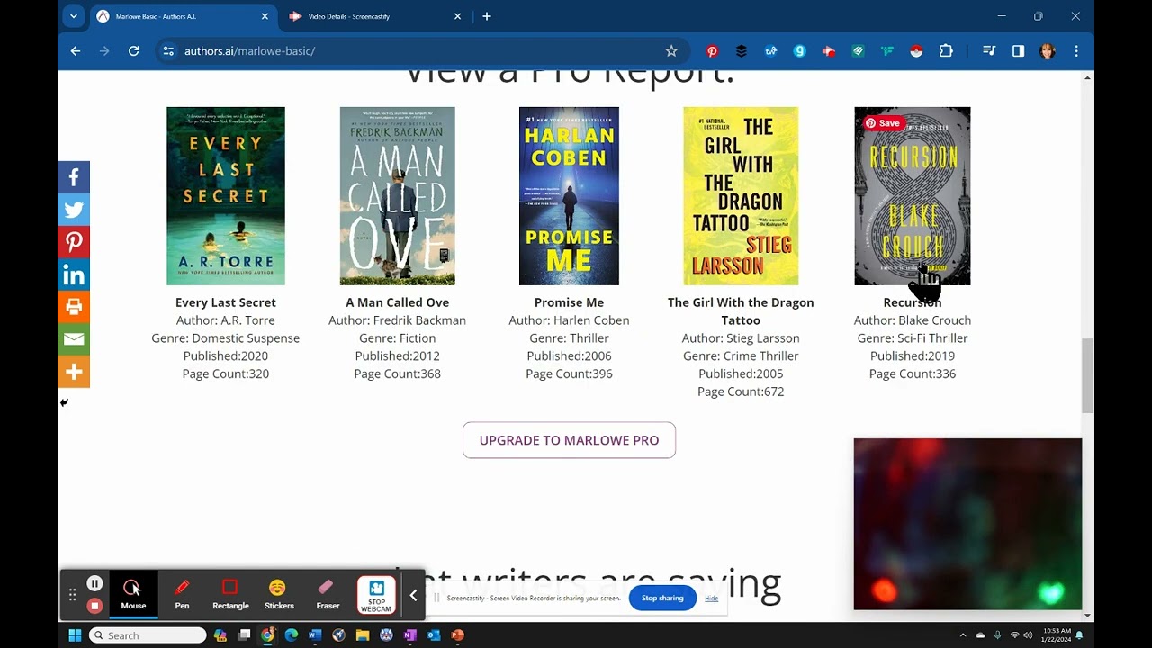Image resolution: width=1152 pixels, height=648 pixels.
Task: Click 'Page Count:672' text
Action: tap(741, 391)
